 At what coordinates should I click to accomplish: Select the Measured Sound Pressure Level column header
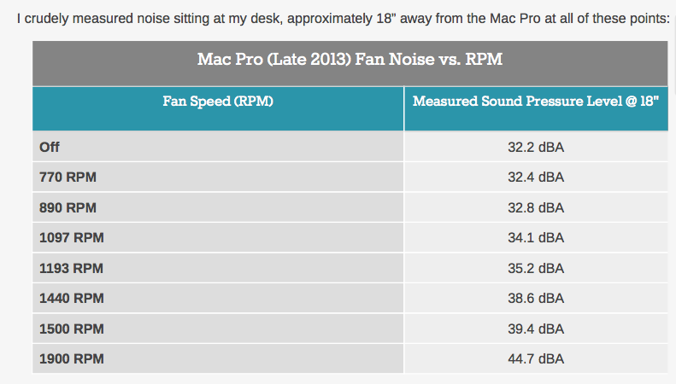536,102
